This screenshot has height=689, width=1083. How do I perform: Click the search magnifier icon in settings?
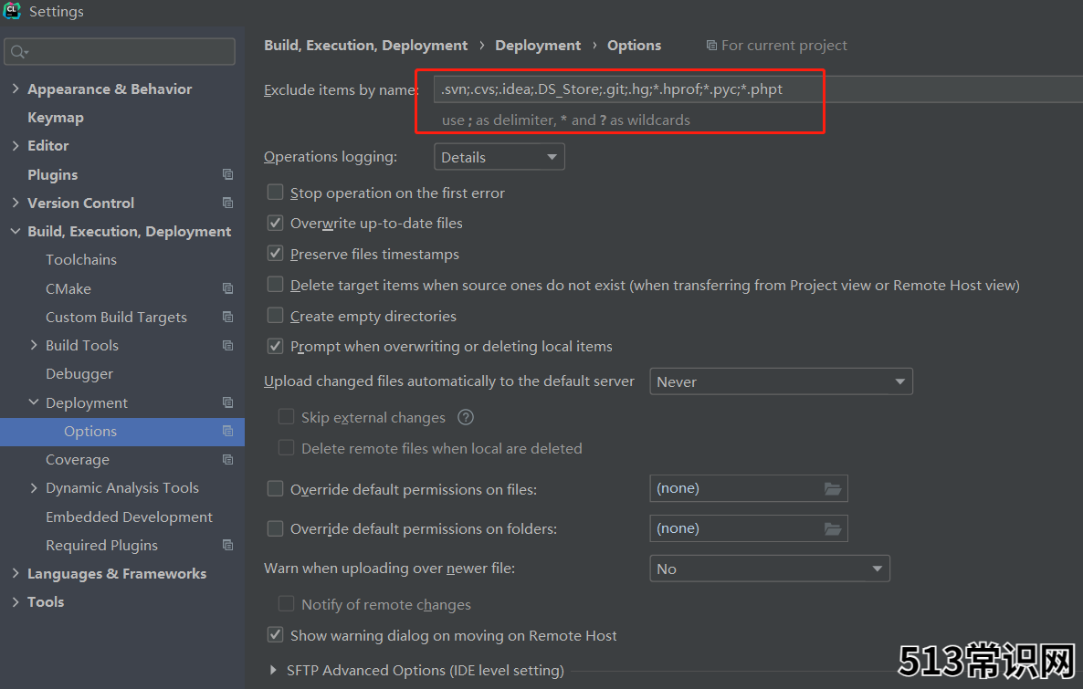point(18,52)
